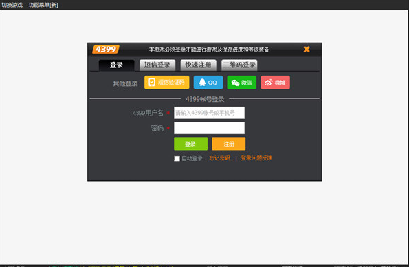409x267 pixels.
Task: Log in with the green 微信 button
Action: pos(242,83)
